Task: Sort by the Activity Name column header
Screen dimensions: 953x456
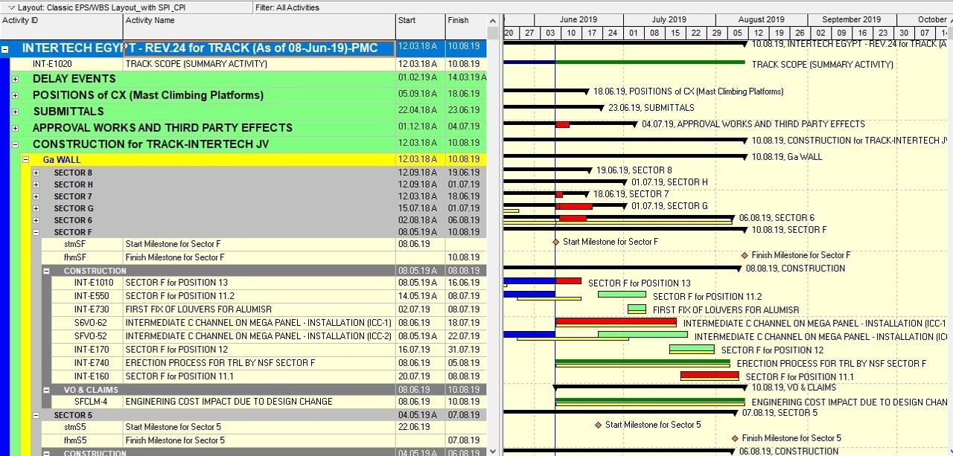Action: tap(259, 27)
